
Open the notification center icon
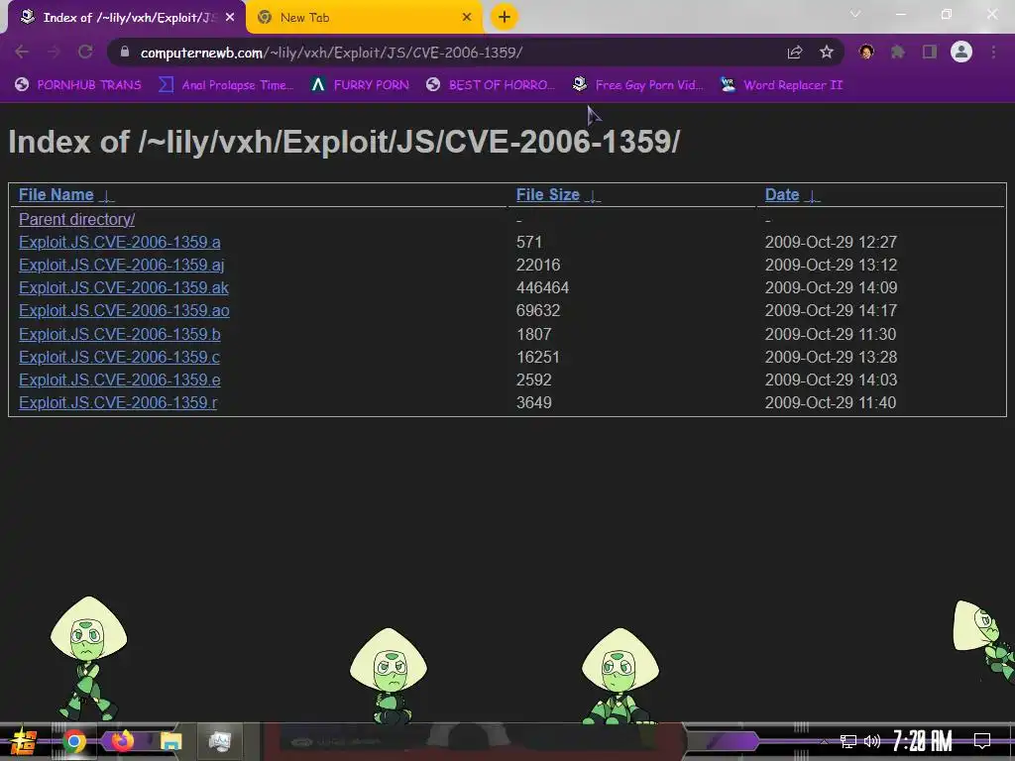click(x=982, y=741)
